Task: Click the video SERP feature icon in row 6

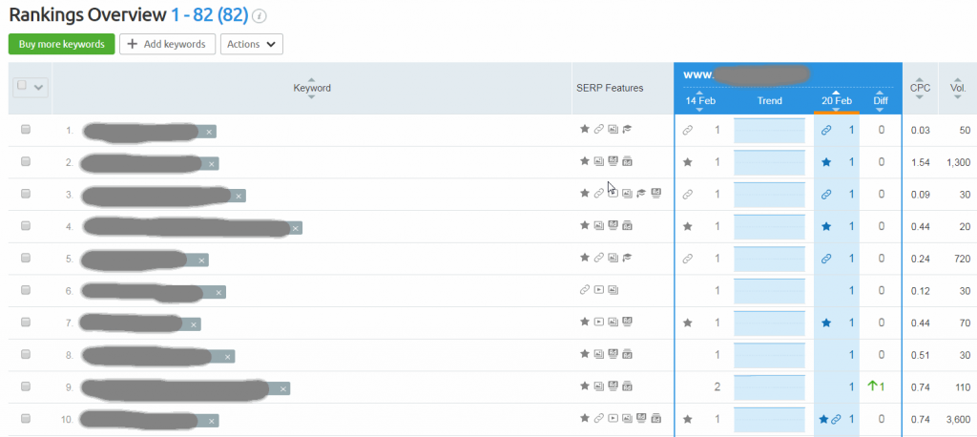Action: tap(598, 290)
